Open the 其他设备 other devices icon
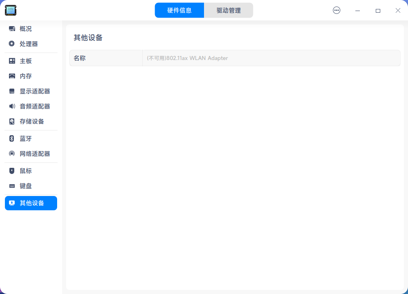 click(x=11, y=203)
